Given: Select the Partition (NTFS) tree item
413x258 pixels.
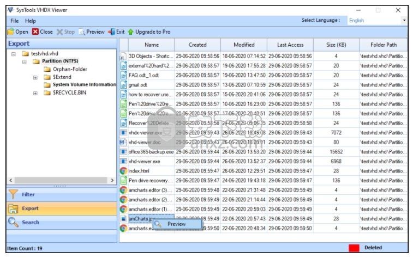Looking at the screenshot, I should pos(60,61).
